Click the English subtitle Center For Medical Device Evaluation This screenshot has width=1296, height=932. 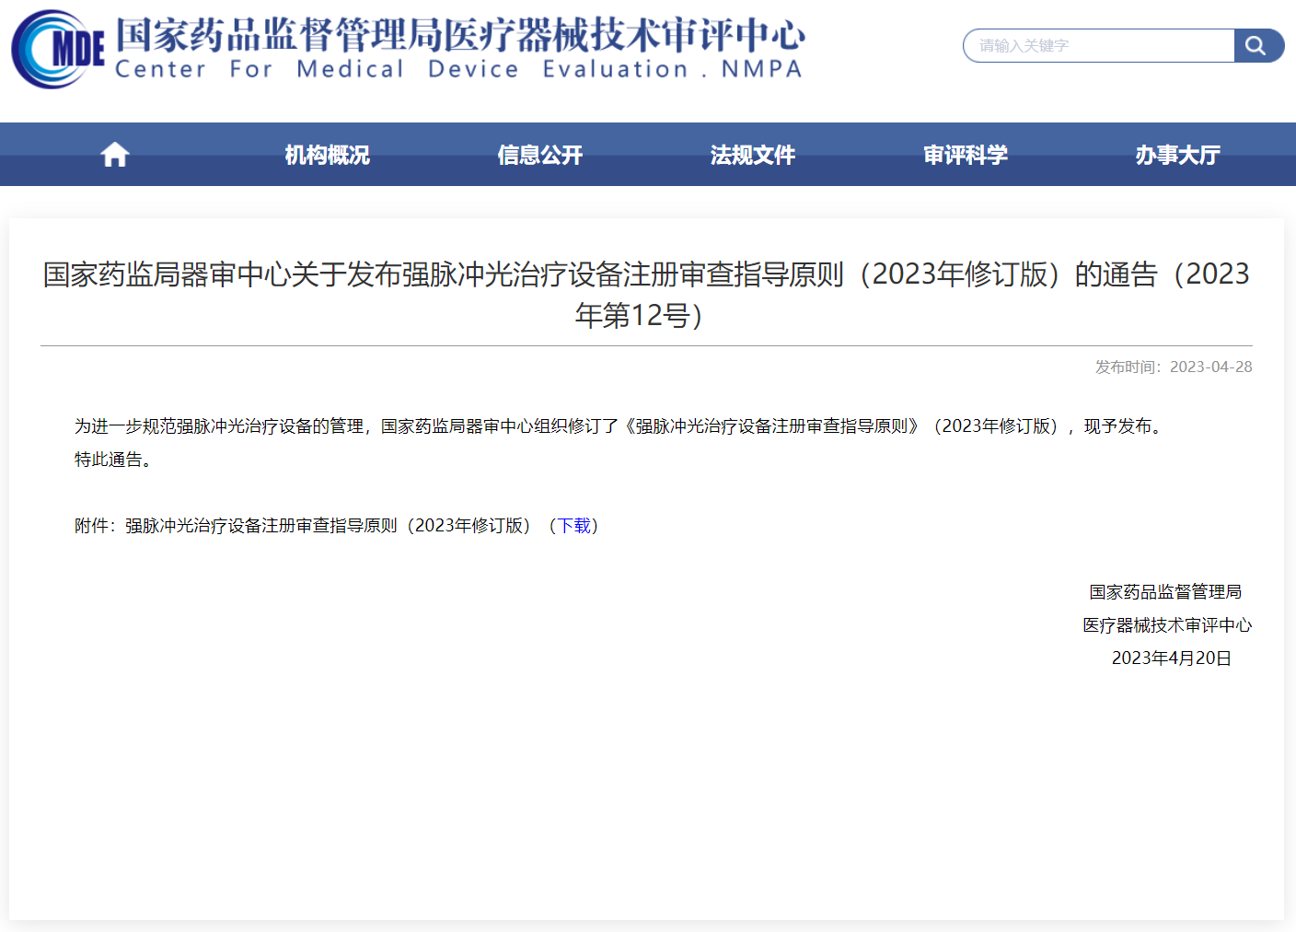458,70
